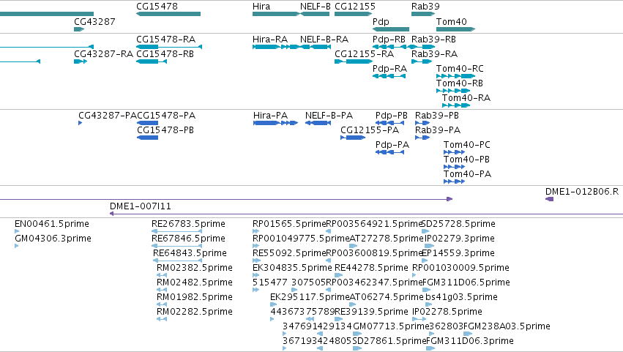Click the Tom40-PB protein label
The height and width of the screenshot is (352, 623).
tap(466, 160)
